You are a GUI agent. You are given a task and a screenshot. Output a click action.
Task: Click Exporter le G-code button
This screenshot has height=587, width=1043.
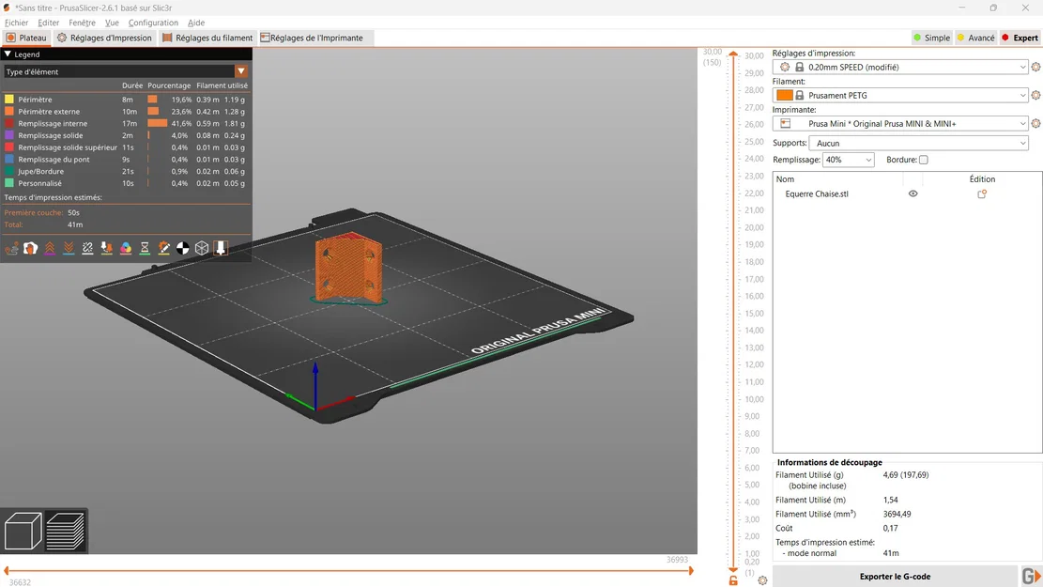pyautogui.click(x=895, y=577)
